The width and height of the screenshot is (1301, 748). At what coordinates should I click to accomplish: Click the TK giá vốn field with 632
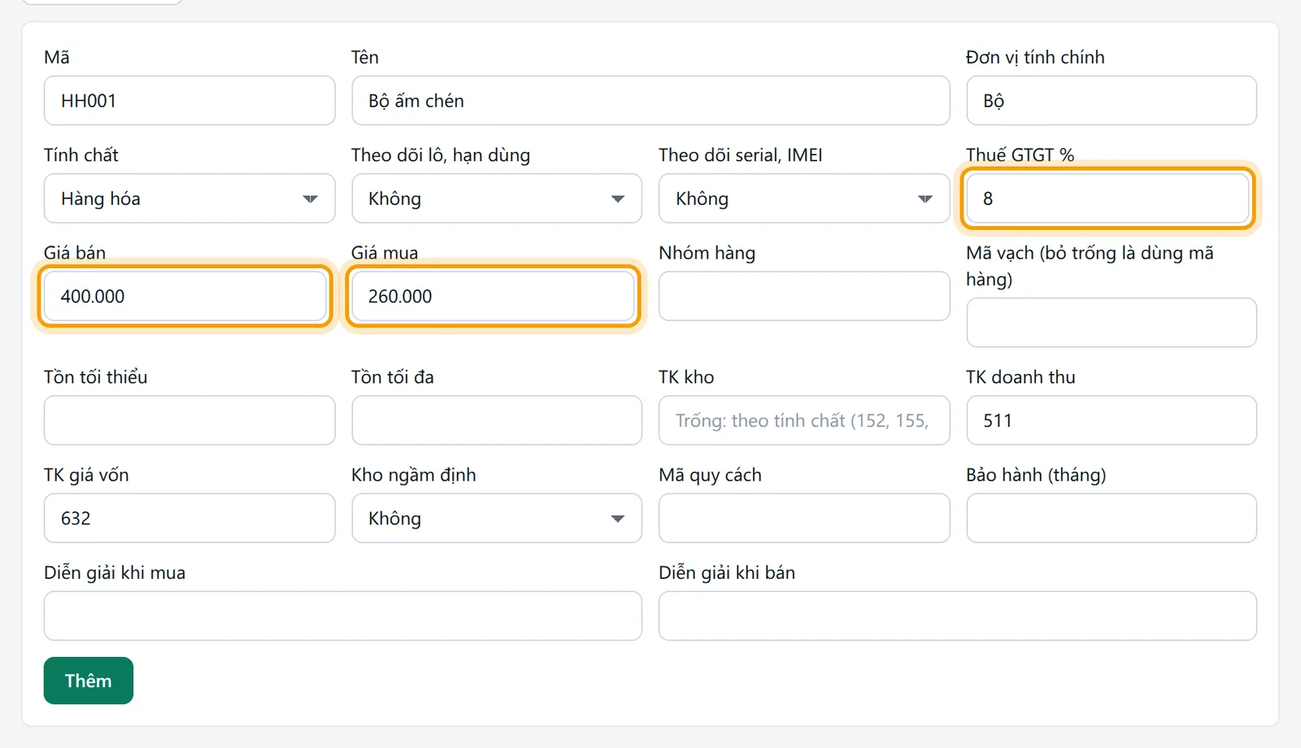point(189,518)
